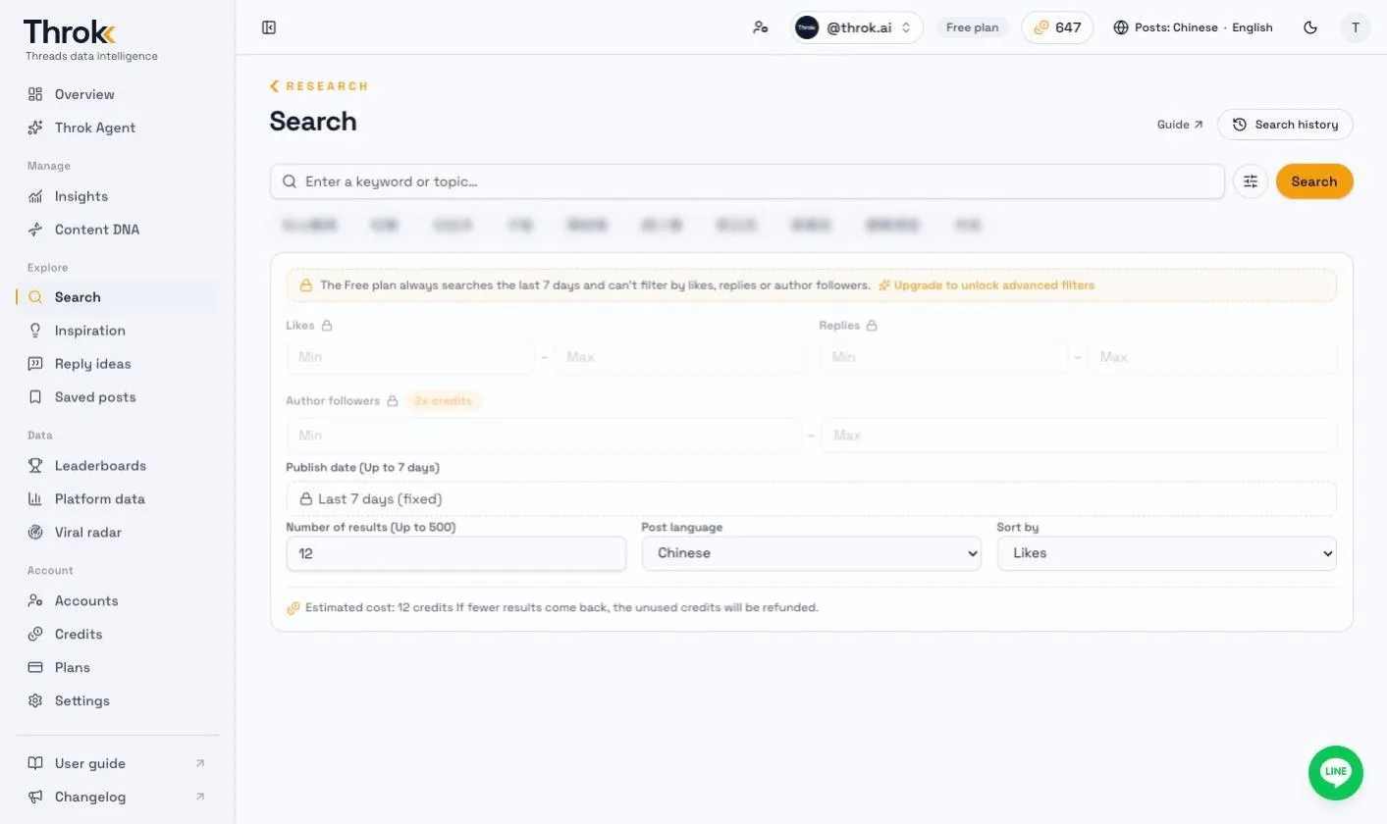This screenshot has width=1387, height=824.
Task: Click the Likes Min input field
Action: tap(411, 357)
